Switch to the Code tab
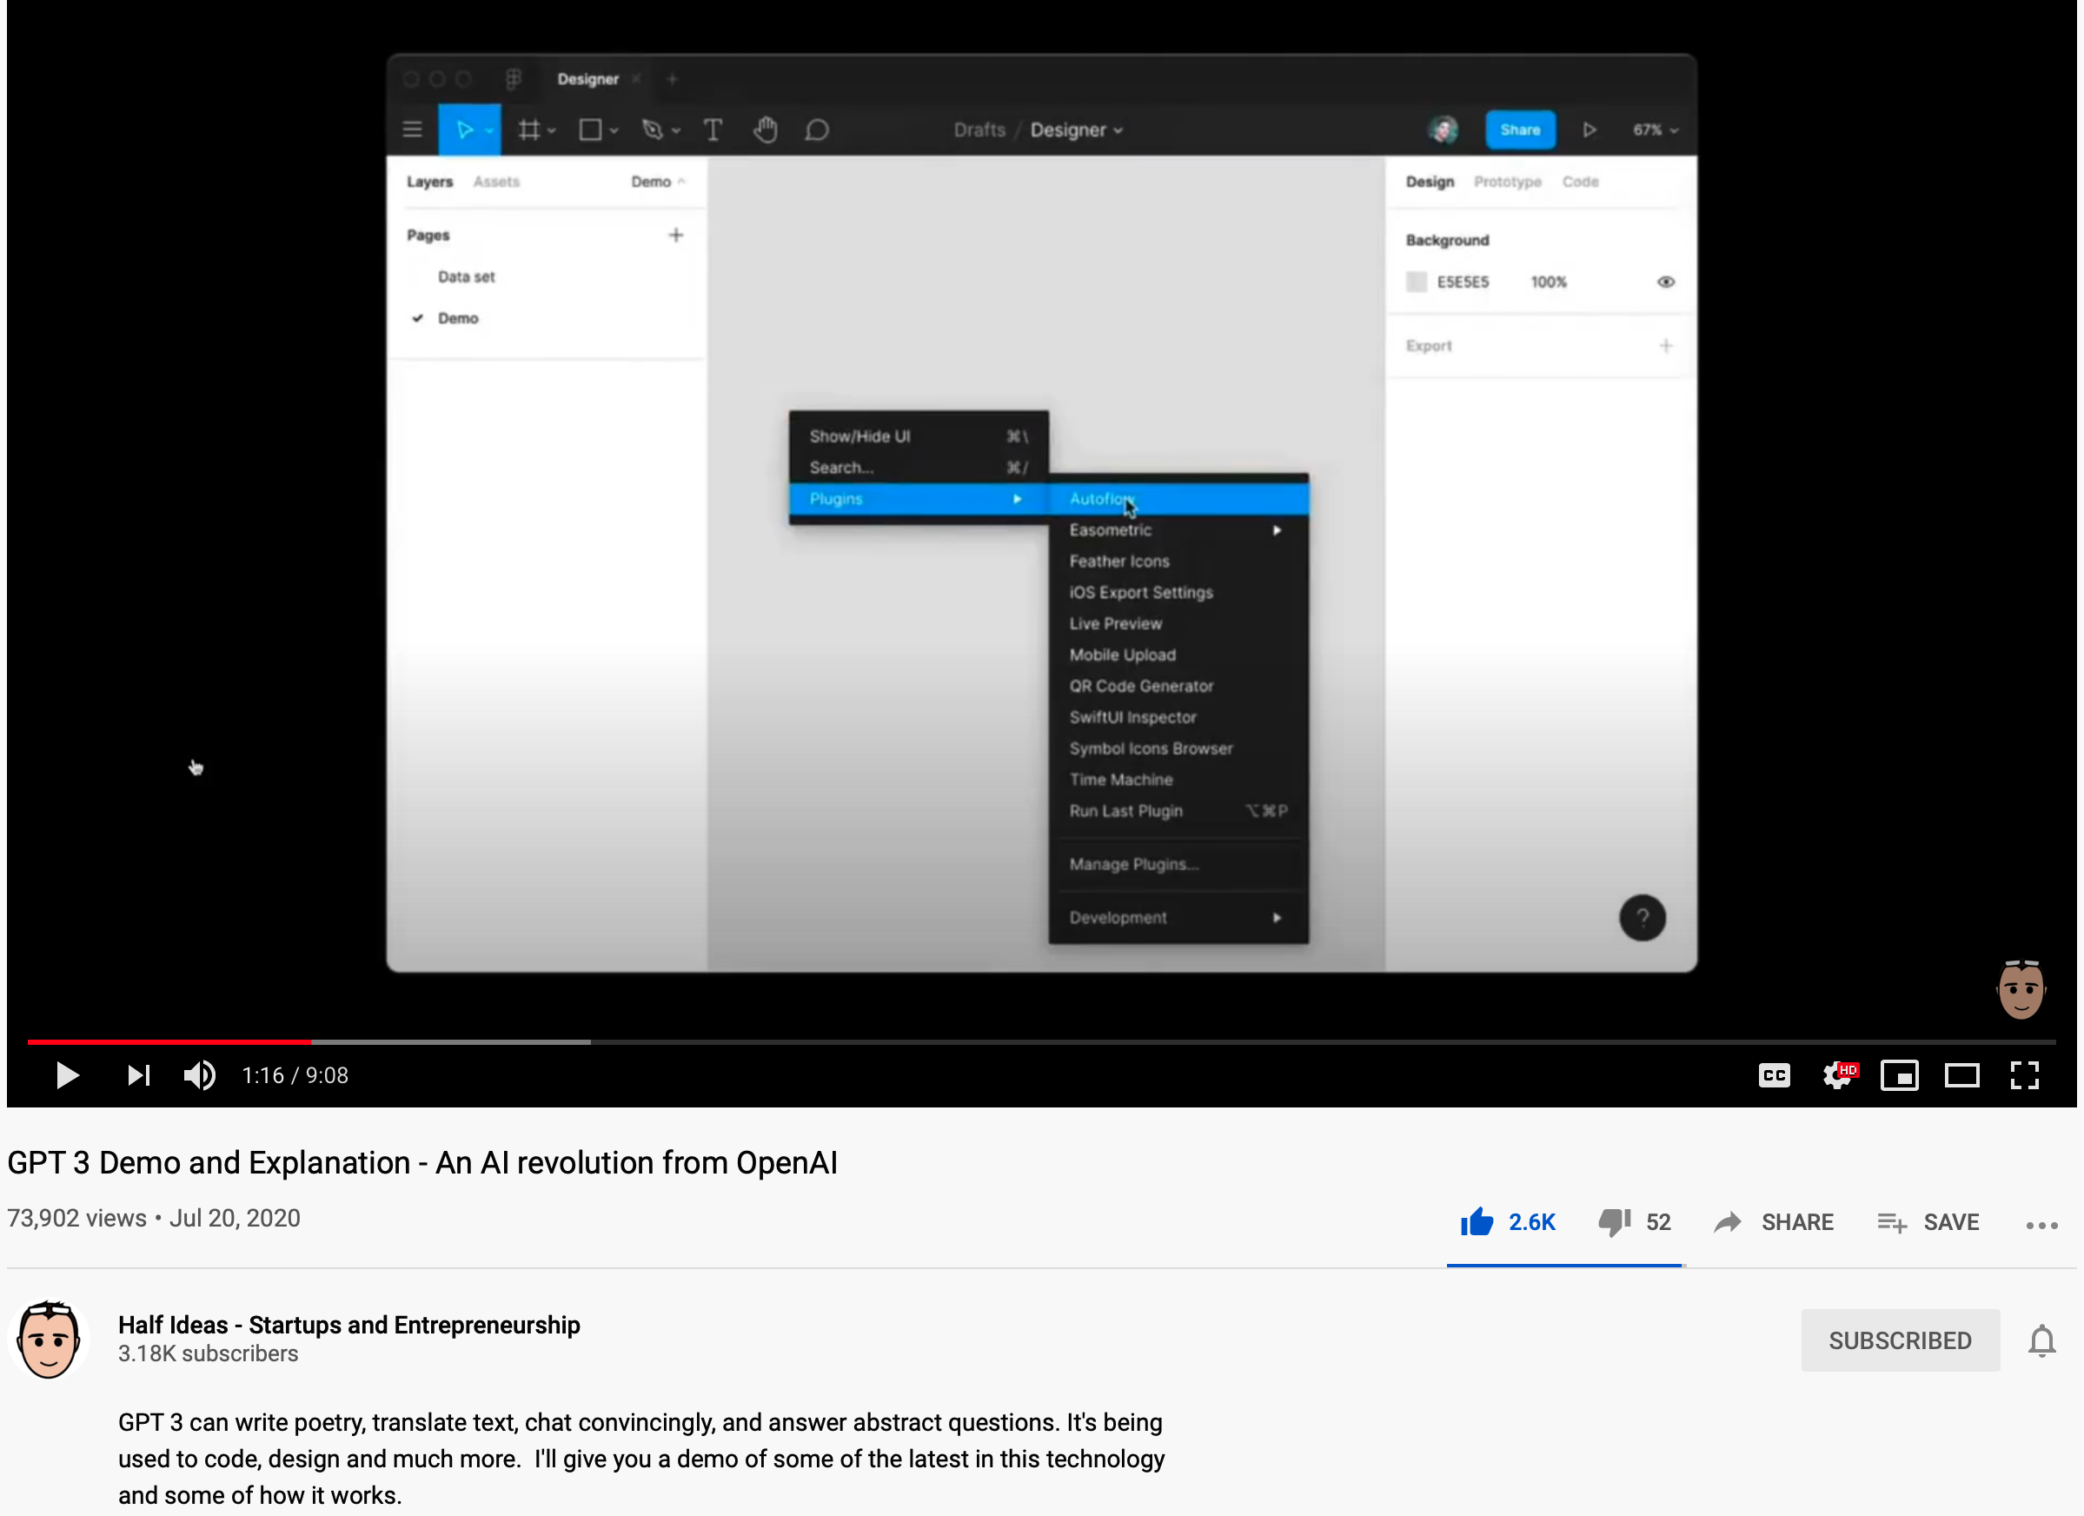 click(x=1581, y=182)
